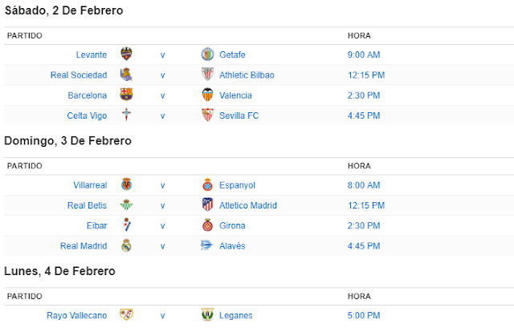Image resolution: width=514 pixels, height=328 pixels.
Task: Click the Alavés logo icon
Action: 206,245
